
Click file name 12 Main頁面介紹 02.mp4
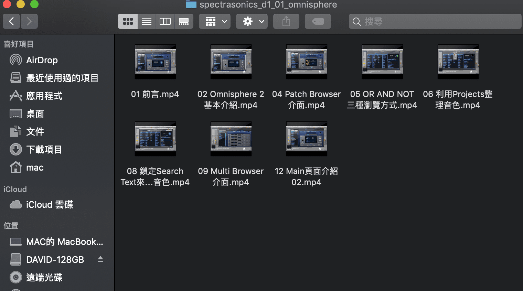pos(307,176)
